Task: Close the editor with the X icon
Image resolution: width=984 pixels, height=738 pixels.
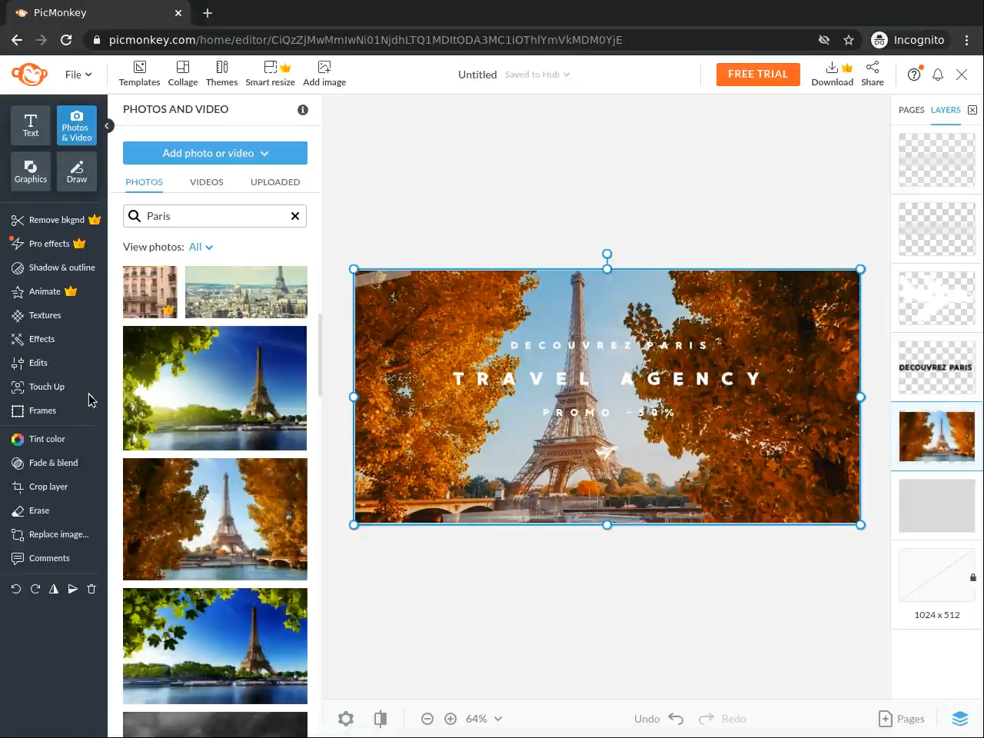Action: click(962, 75)
